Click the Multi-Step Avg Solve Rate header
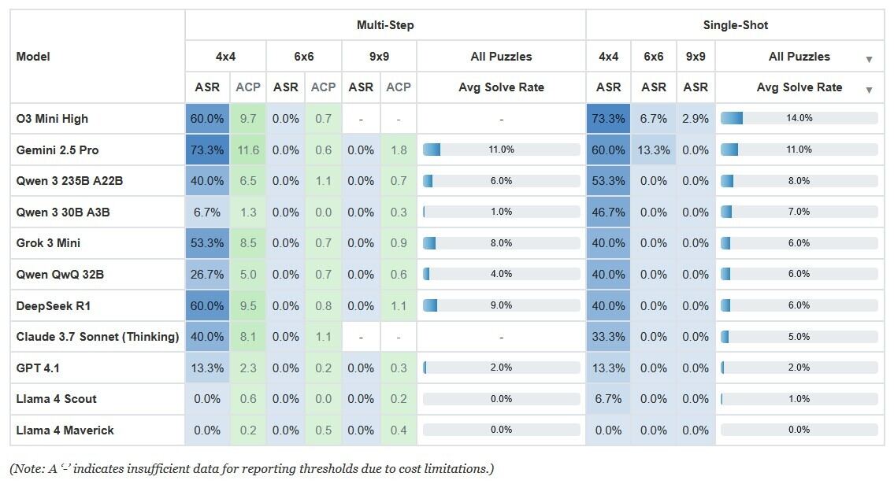This screenshot has width=894, height=484. [x=501, y=87]
